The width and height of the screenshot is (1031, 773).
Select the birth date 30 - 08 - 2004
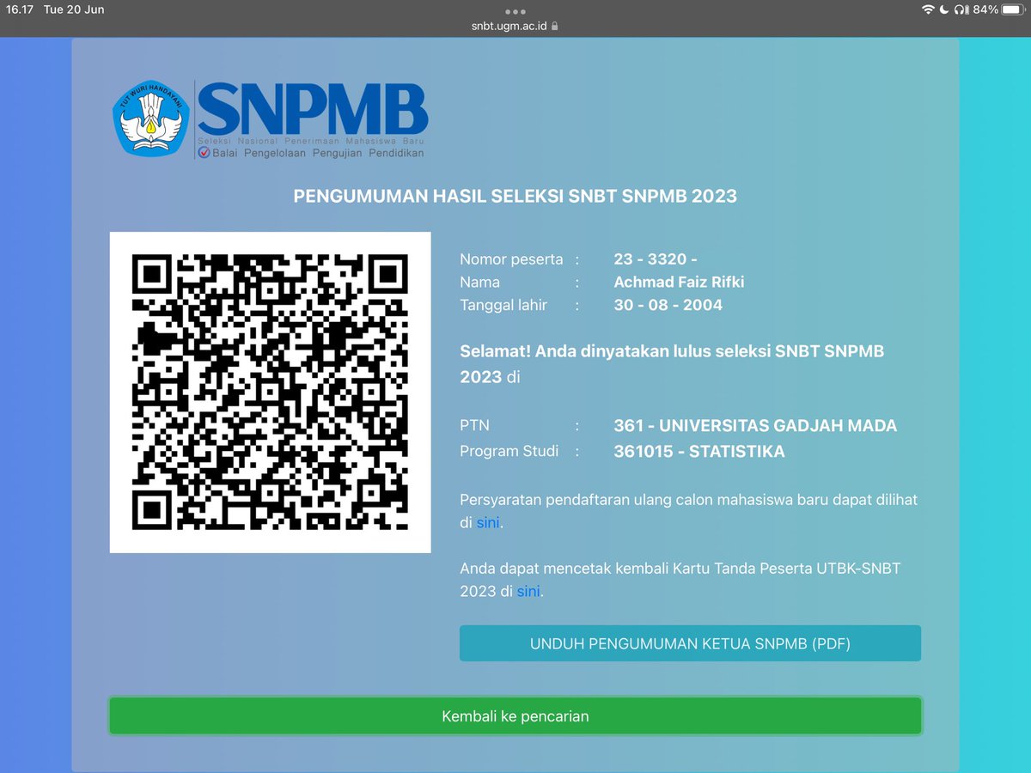point(668,305)
